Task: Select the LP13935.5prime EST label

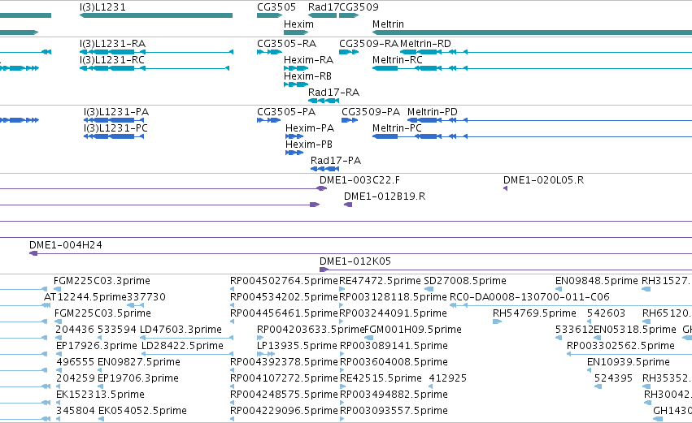Action: (x=297, y=347)
